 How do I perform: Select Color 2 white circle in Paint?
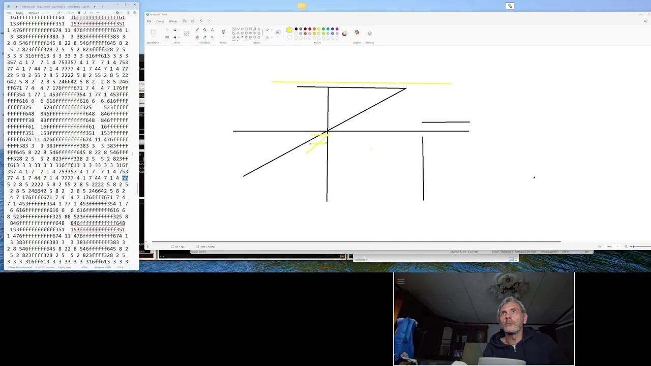pyautogui.click(x=289, y=37)
